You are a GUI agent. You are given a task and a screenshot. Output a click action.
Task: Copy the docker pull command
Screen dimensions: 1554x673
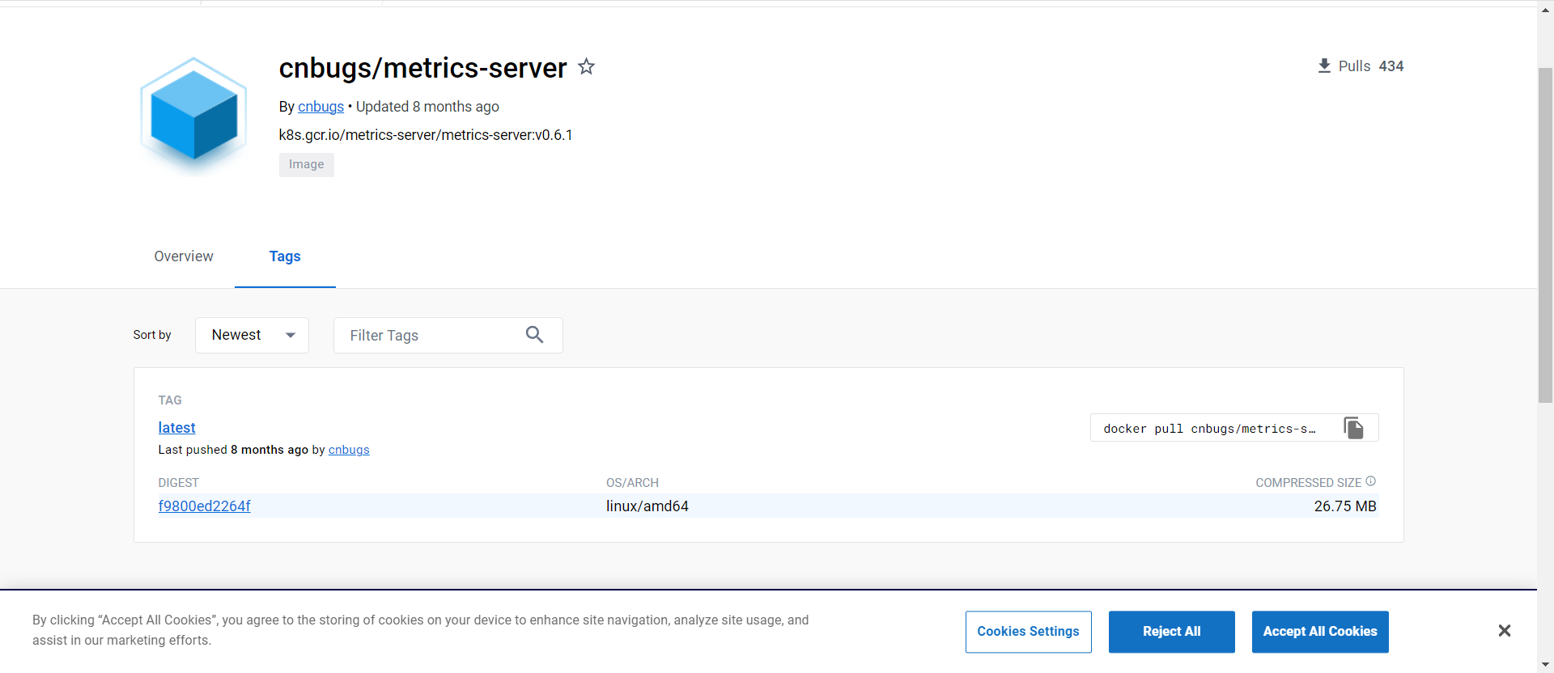(x=1354, y=428)
